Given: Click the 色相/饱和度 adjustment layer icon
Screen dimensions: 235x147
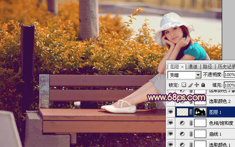Looking at the screenshot, I should 182,123.
